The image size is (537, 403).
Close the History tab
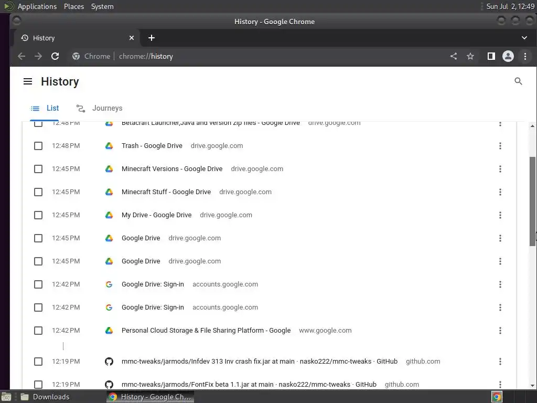(x=132, y=38)
